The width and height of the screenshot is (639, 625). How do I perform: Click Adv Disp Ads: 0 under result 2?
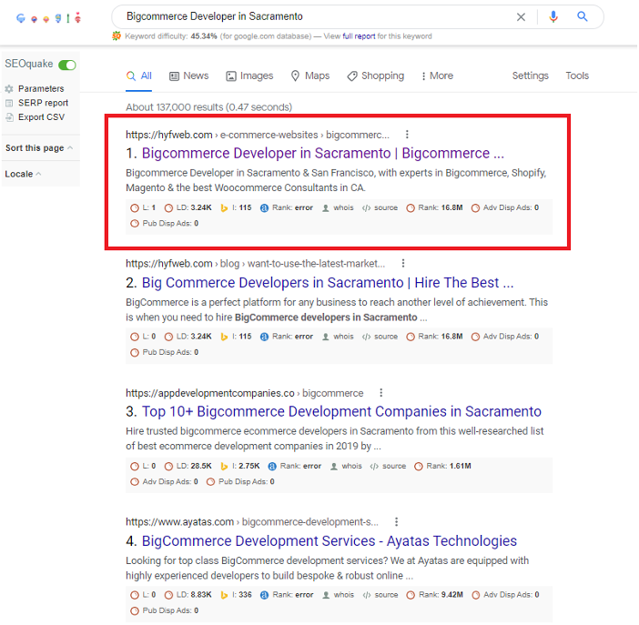505,337
